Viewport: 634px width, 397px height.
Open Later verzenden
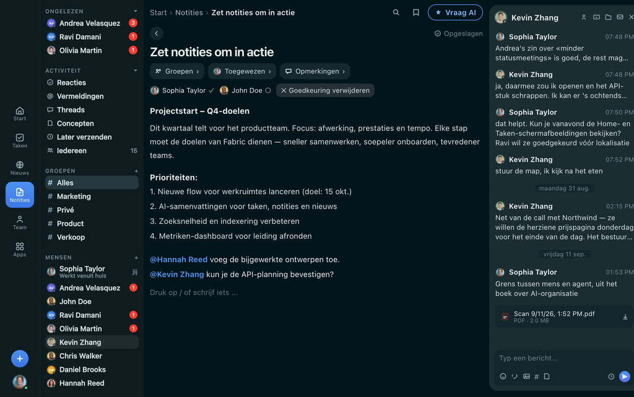point(92,137)
